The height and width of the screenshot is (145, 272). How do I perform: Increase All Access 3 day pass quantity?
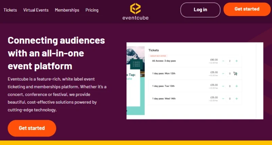[x=236, y=61]
